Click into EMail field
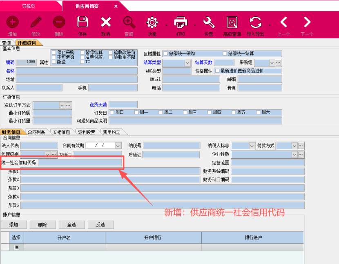Screen dimensions: 339x264 point(191,79)
